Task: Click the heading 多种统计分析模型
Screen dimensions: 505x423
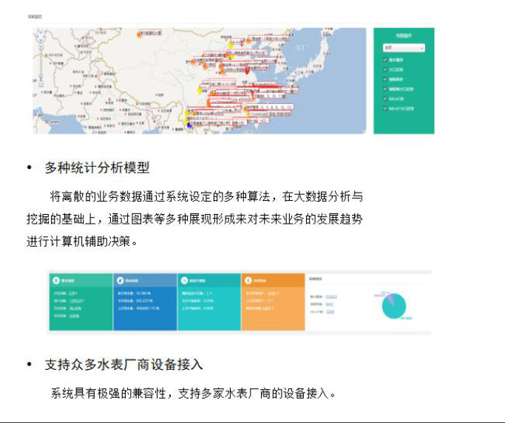Action: point(97,168)
